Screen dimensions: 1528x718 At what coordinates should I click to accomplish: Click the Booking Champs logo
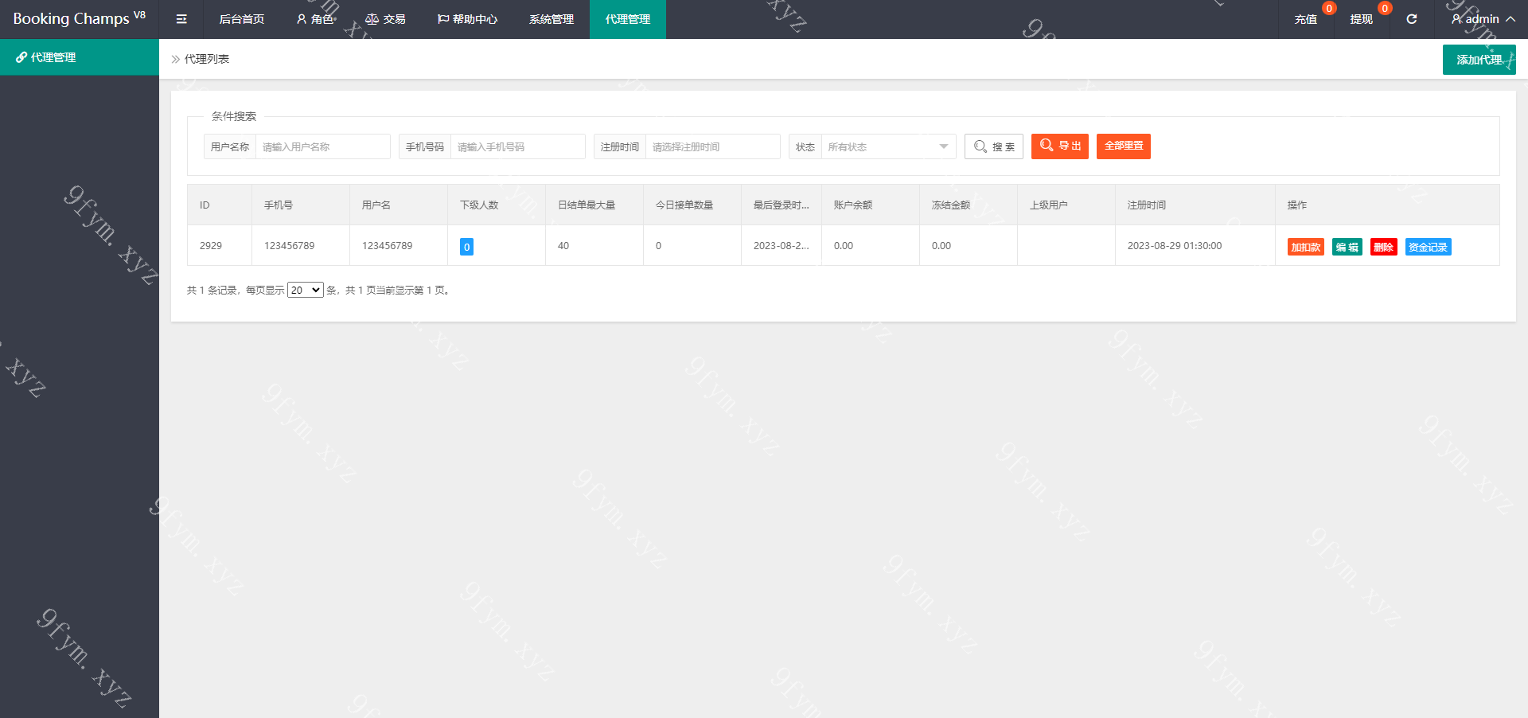coord(80,19)
